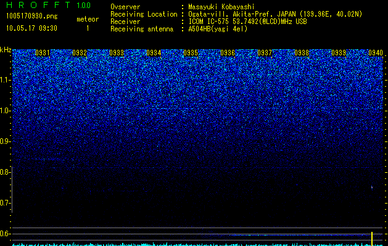This screenshot has height=246, width=388.
Task: Select the file name 1005170930.png
Action: (32, 17)
